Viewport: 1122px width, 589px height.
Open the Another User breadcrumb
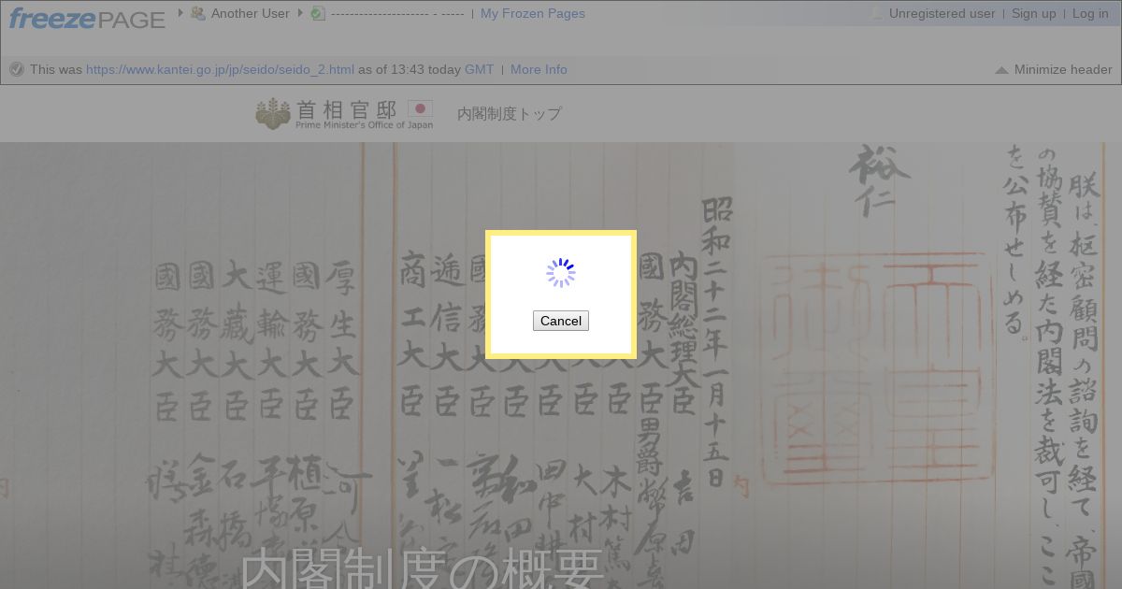pos(251,13)
